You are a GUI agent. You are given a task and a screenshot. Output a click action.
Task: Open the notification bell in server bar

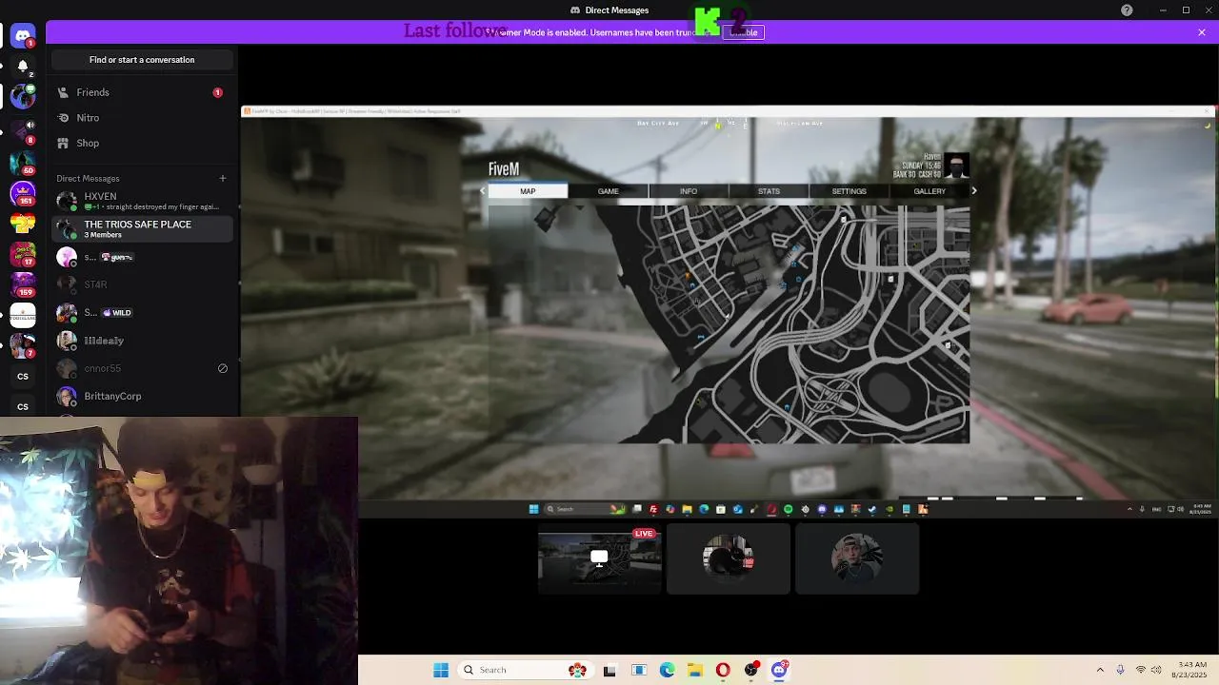point(23,67)
